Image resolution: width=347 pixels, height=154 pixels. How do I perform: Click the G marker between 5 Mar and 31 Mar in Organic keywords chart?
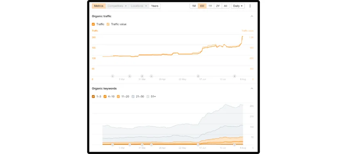click(130, 145)
